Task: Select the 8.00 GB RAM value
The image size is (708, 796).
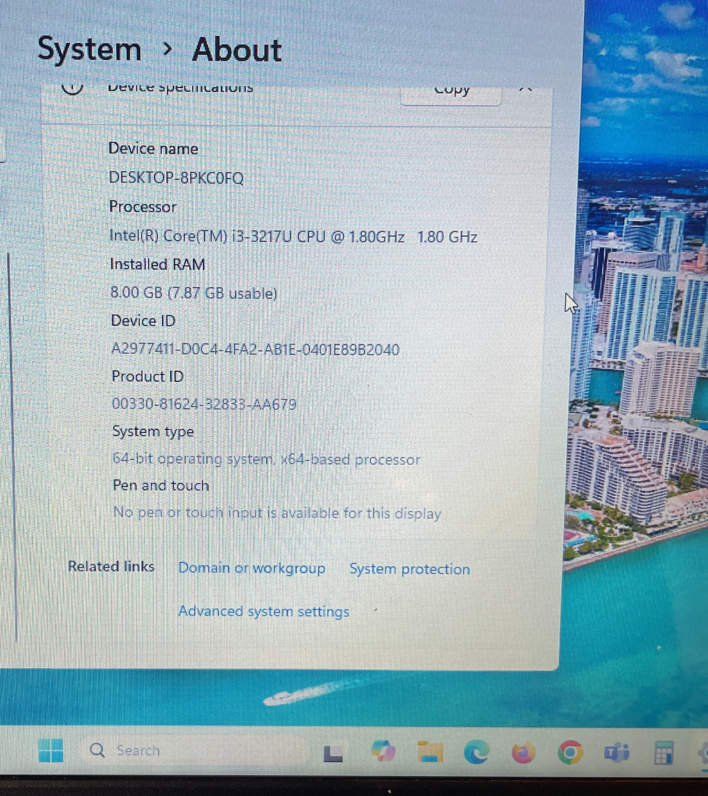Action: pyautogui.click(x=194, y=293)
